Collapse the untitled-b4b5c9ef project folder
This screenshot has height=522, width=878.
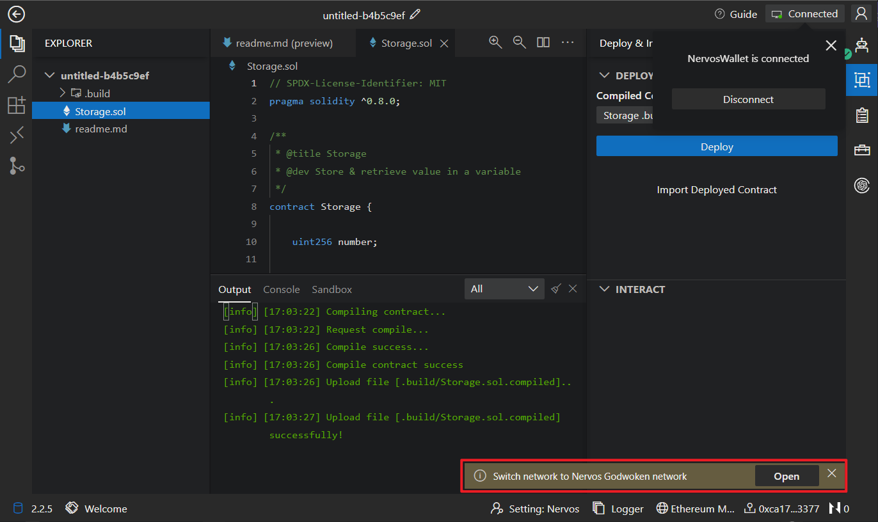click(49, 75)
